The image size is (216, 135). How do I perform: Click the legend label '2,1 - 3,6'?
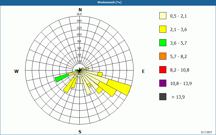coord(178,30)
